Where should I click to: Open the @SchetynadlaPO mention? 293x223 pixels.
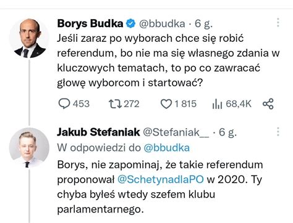[x=161, y=179]
